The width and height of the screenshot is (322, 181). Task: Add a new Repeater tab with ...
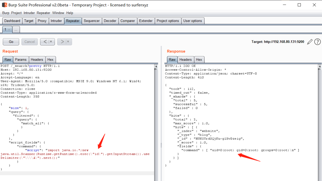point(16,30)
